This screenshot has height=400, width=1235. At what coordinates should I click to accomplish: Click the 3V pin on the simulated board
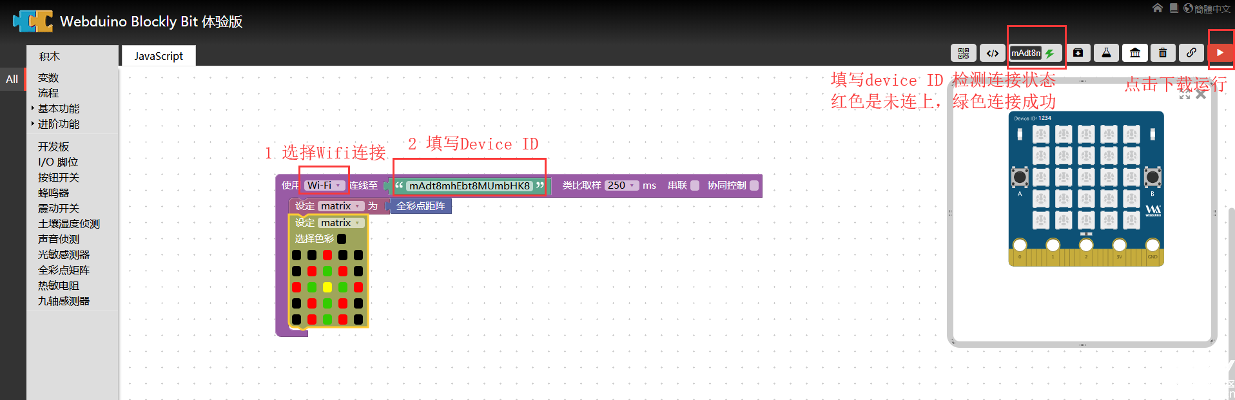point(1120,245)
